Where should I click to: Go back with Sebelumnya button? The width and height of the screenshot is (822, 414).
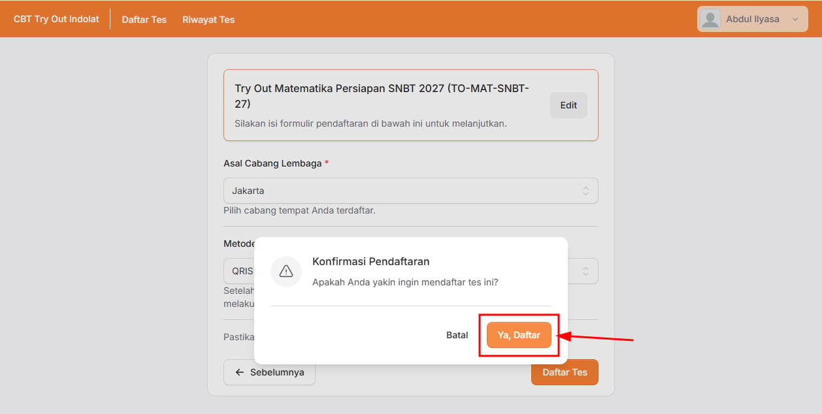[x=269, y=372]
